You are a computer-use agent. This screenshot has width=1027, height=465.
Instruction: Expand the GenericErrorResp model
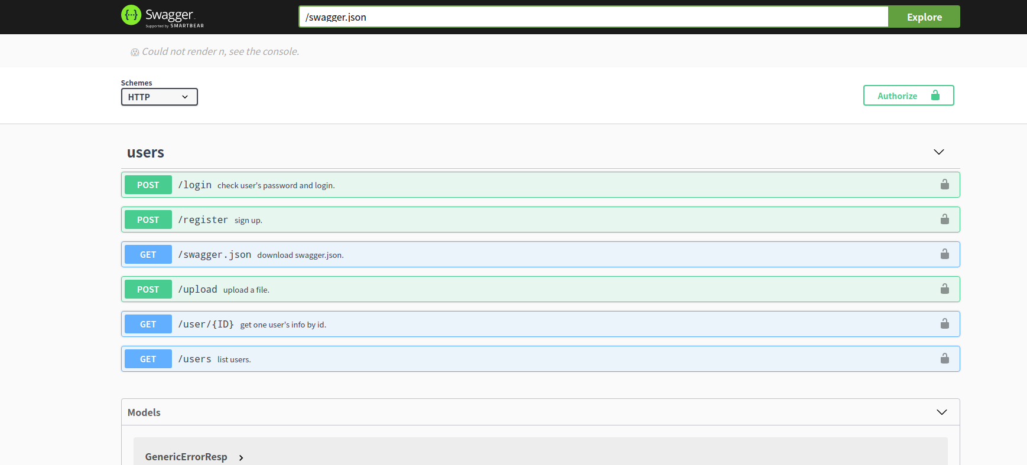click(240, 457)
